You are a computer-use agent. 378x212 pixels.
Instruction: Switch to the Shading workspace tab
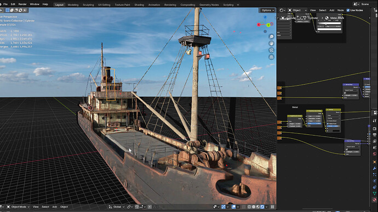139,5
